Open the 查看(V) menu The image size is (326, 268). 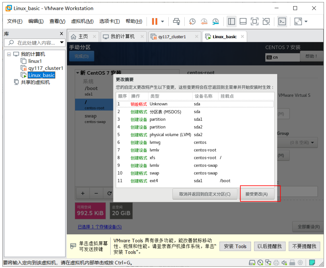coord(57,21)
